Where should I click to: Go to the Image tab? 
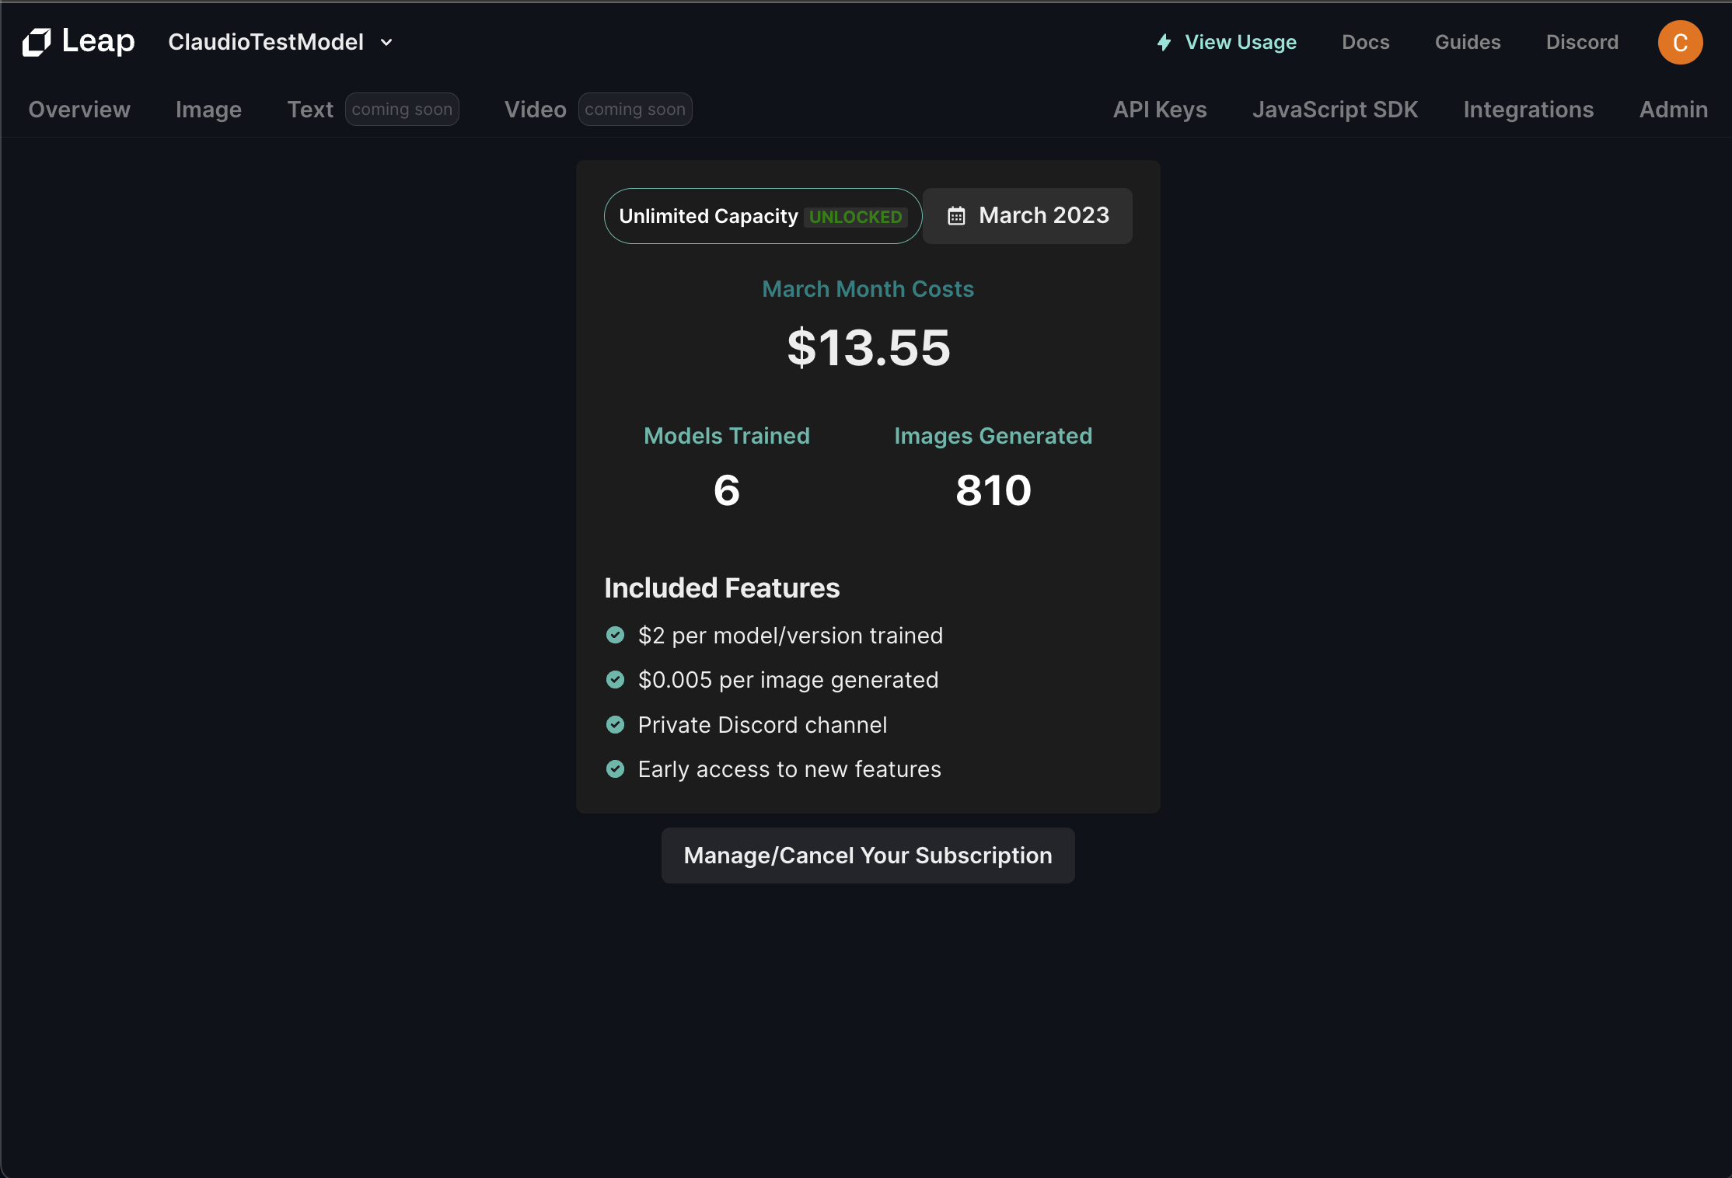pos(208,110)
